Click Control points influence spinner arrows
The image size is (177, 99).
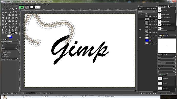[x=18, y=59]
